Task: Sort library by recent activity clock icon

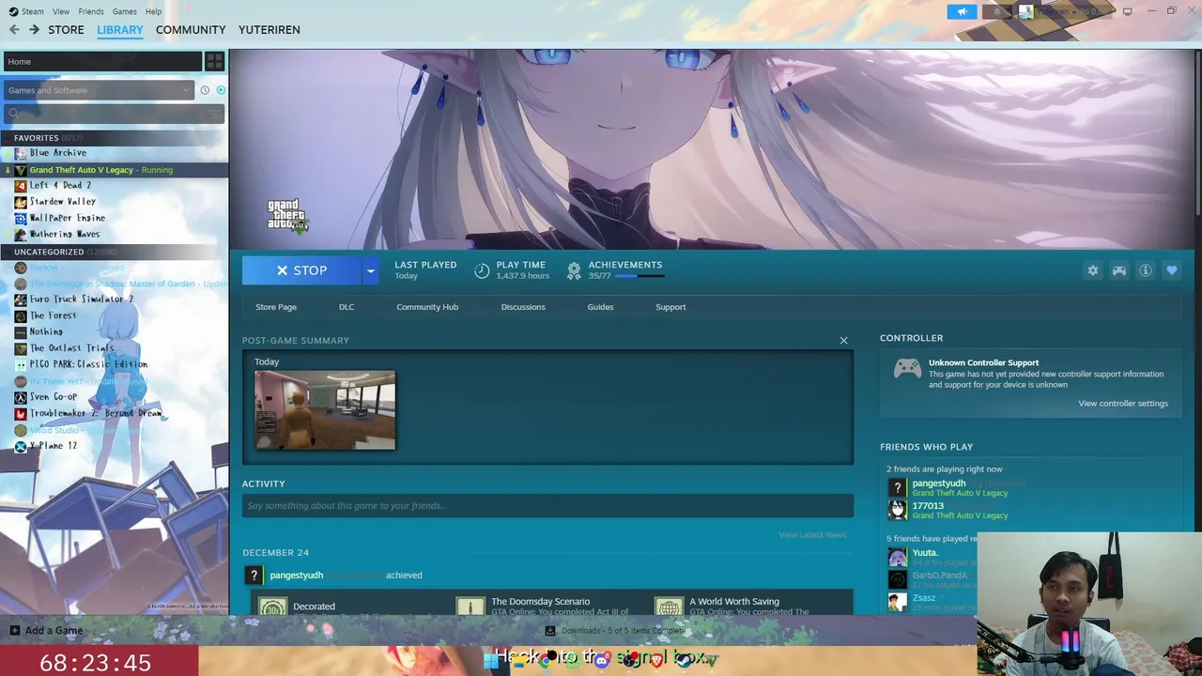Action: pyautogui.click(x=205, y=90)
